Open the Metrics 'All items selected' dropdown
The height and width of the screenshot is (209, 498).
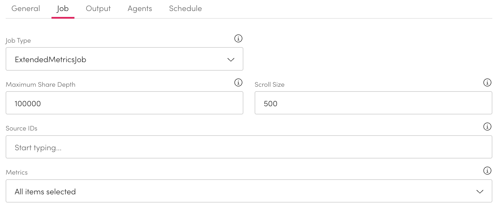(x=249, y=191)
